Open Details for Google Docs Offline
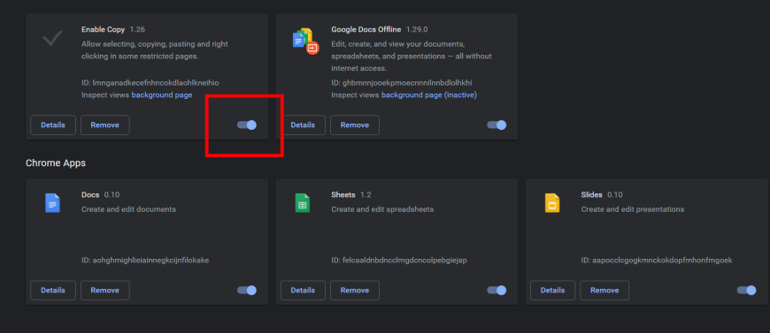This screenshot has height=333, width=770. pos(303,125)
